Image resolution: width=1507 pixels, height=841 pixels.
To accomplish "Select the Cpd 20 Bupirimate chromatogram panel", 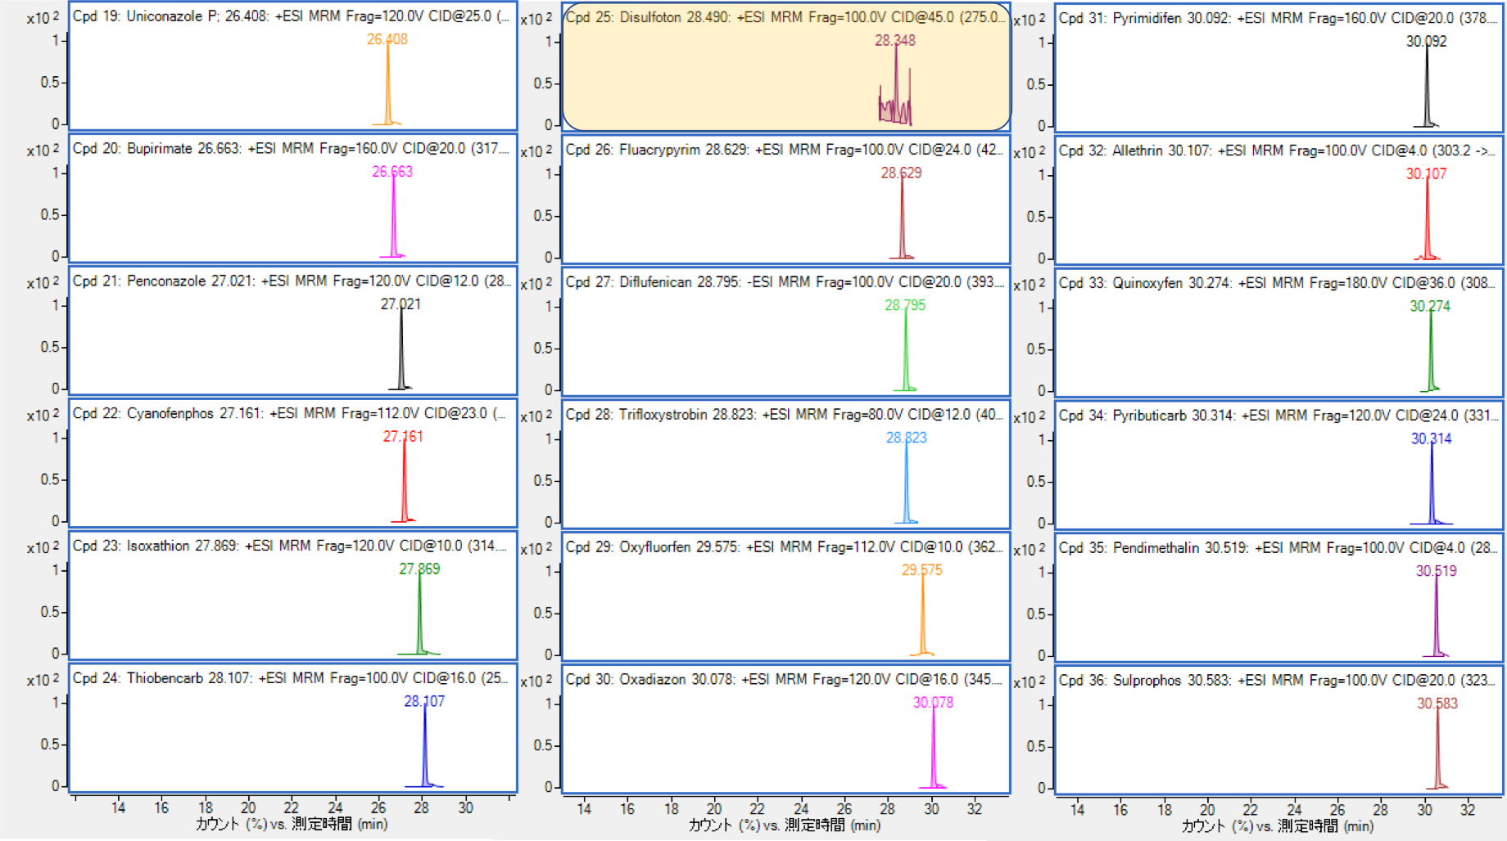I will [292, 198].
